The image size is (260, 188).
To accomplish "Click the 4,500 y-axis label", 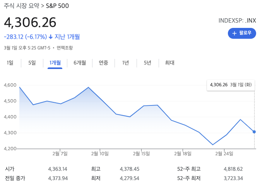I will 10,101.
